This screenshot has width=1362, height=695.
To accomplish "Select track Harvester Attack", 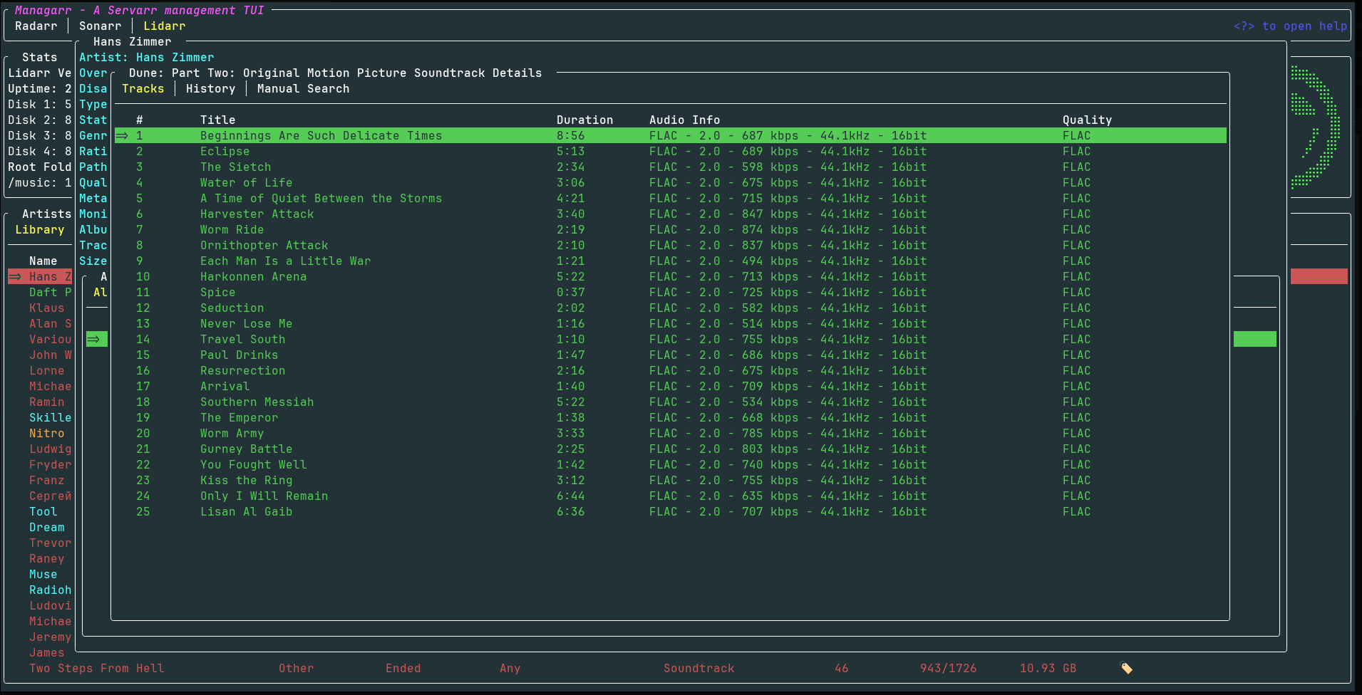I will 257,214.
